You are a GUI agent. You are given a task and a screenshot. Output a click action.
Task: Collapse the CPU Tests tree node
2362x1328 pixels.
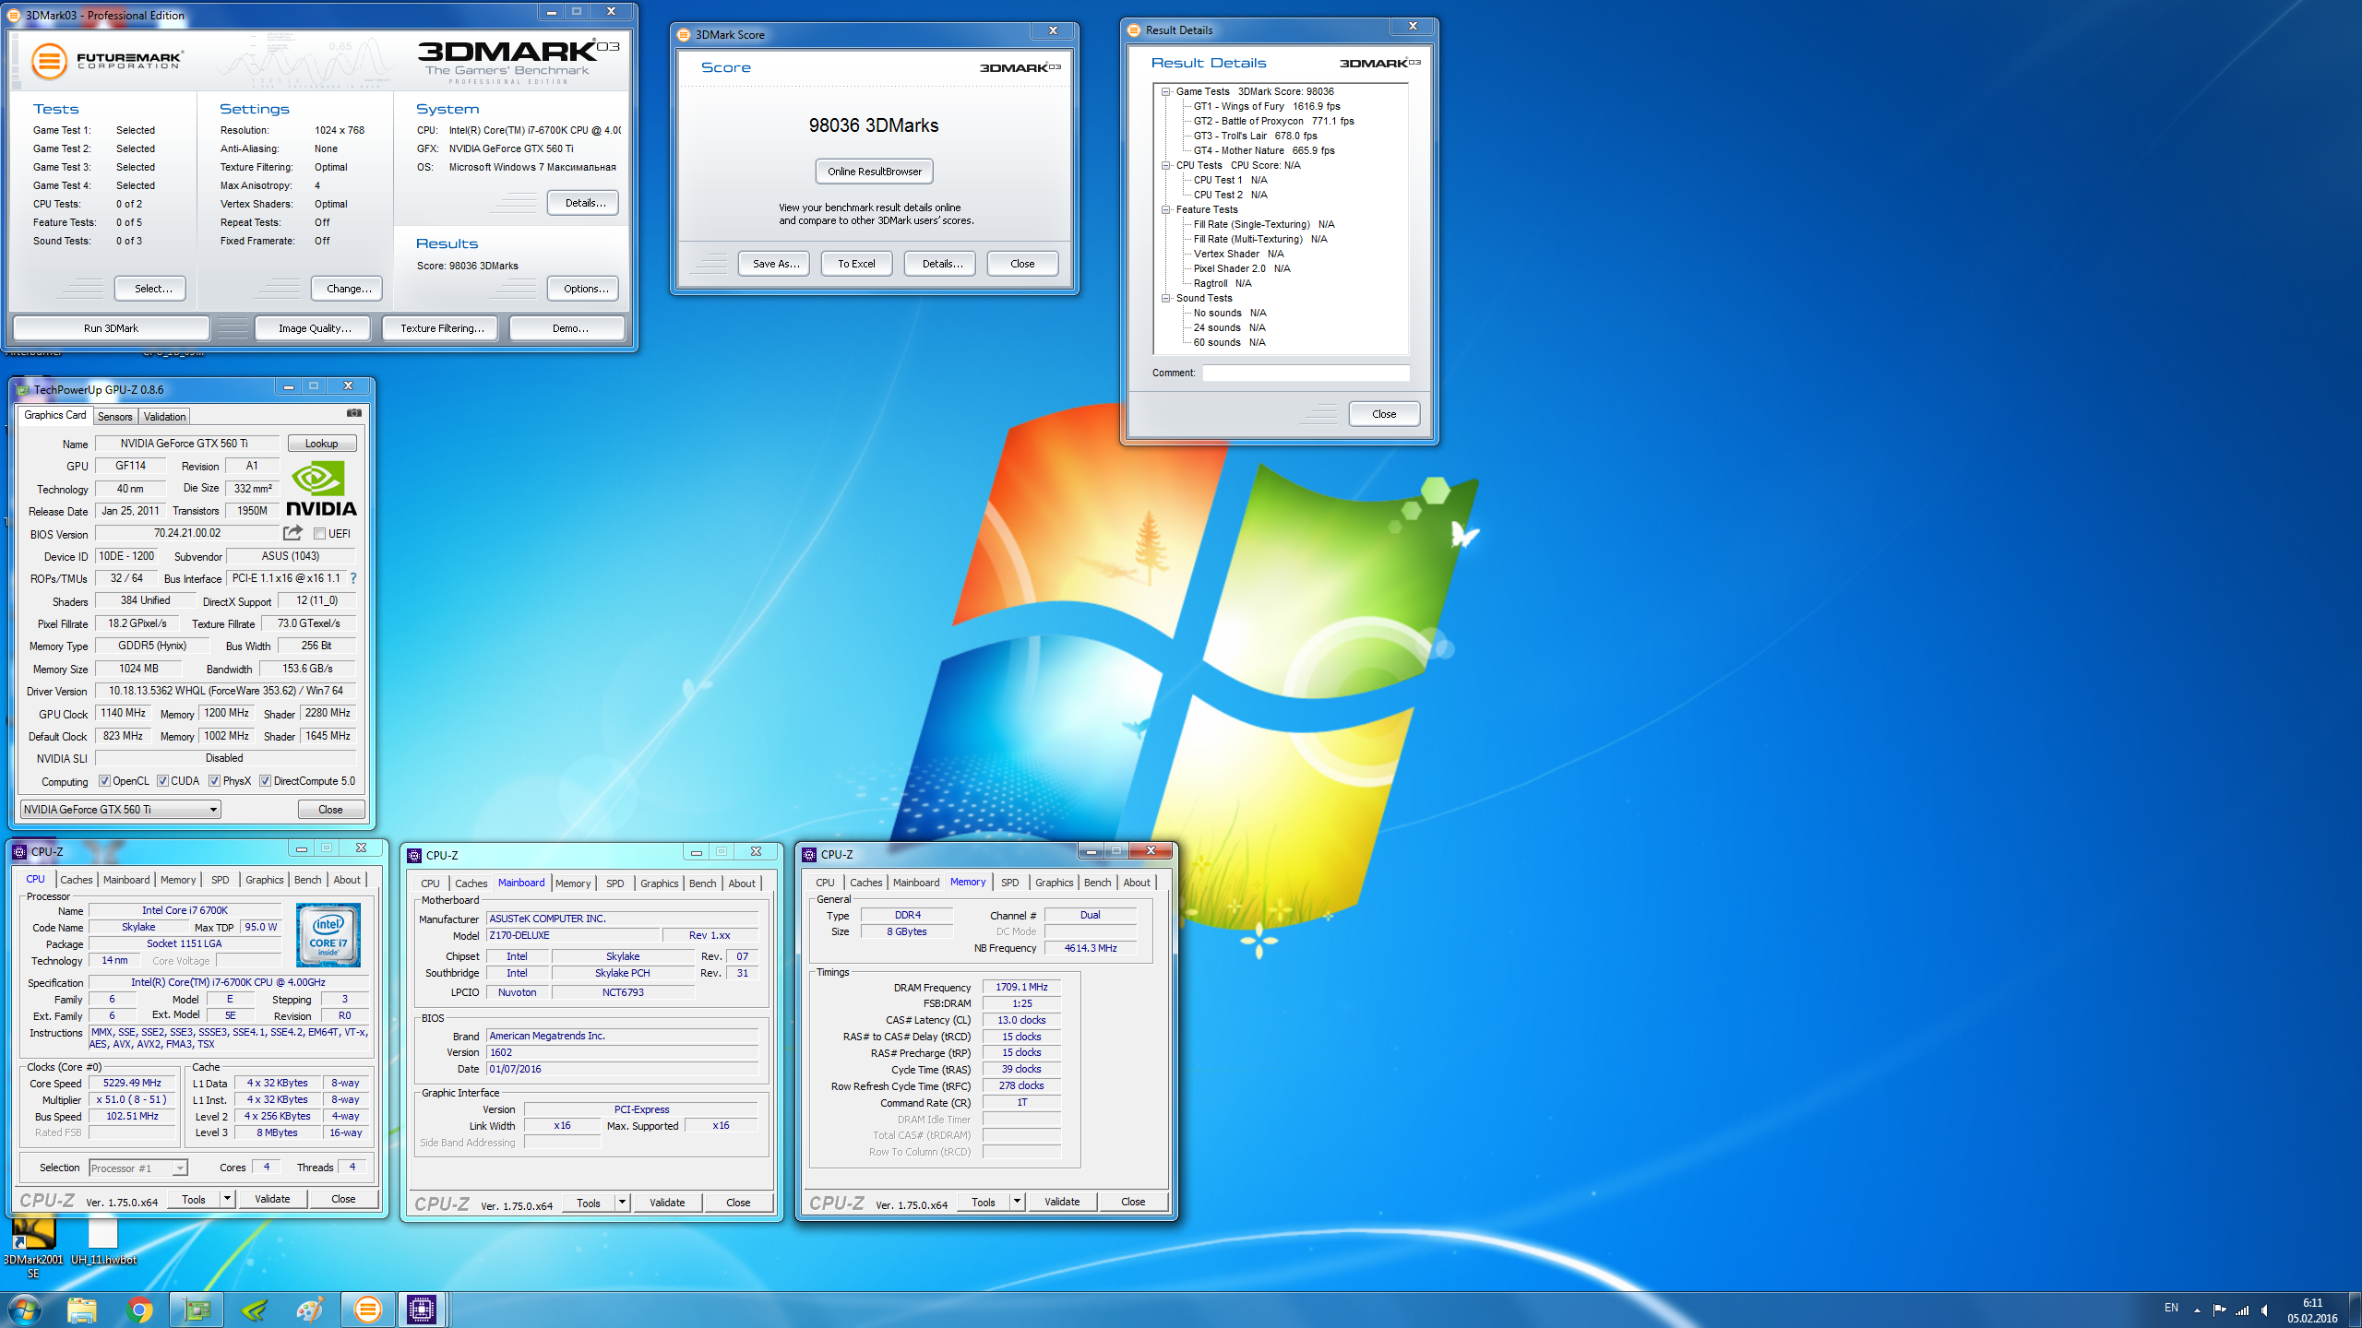click(x=1165, y=165)
